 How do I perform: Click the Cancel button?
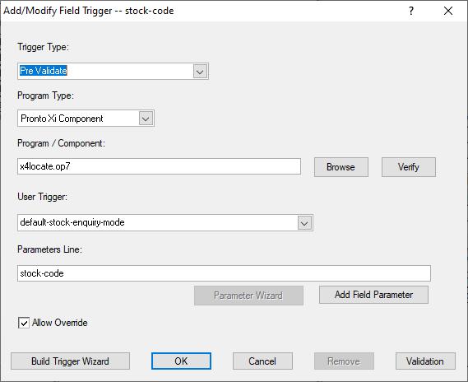[x=262, y=361]
